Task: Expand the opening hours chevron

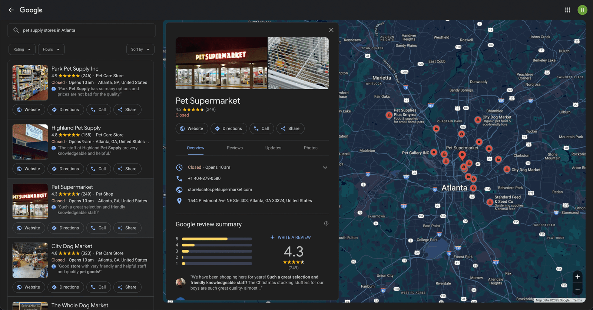Action: [325, 168]
